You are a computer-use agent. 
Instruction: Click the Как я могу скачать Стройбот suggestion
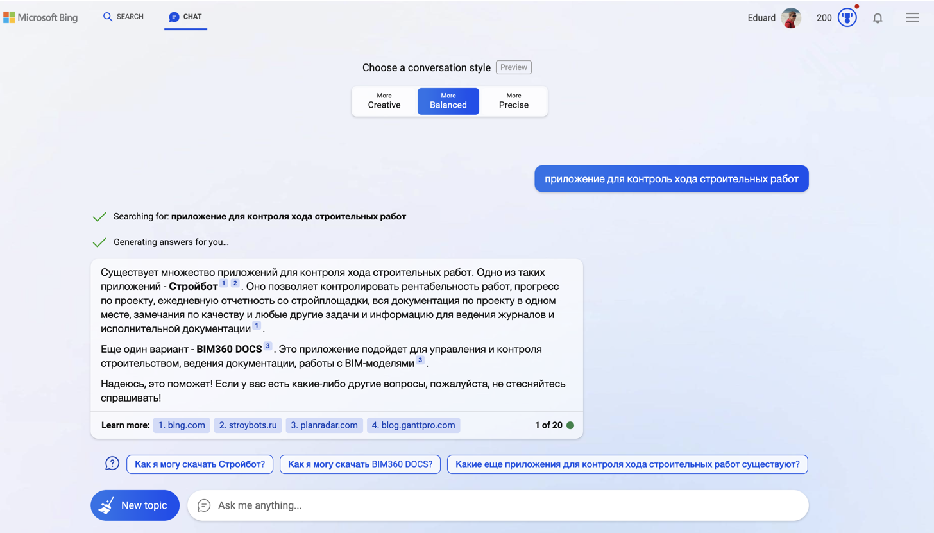[x=200, y=464]
